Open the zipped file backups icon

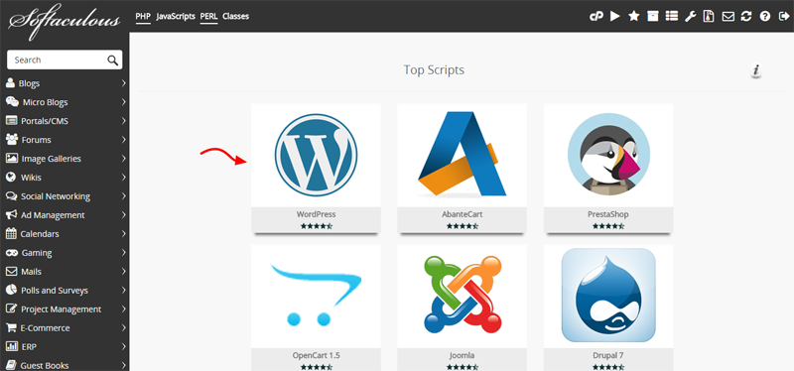pyautogui.click(x=709, y=16)
